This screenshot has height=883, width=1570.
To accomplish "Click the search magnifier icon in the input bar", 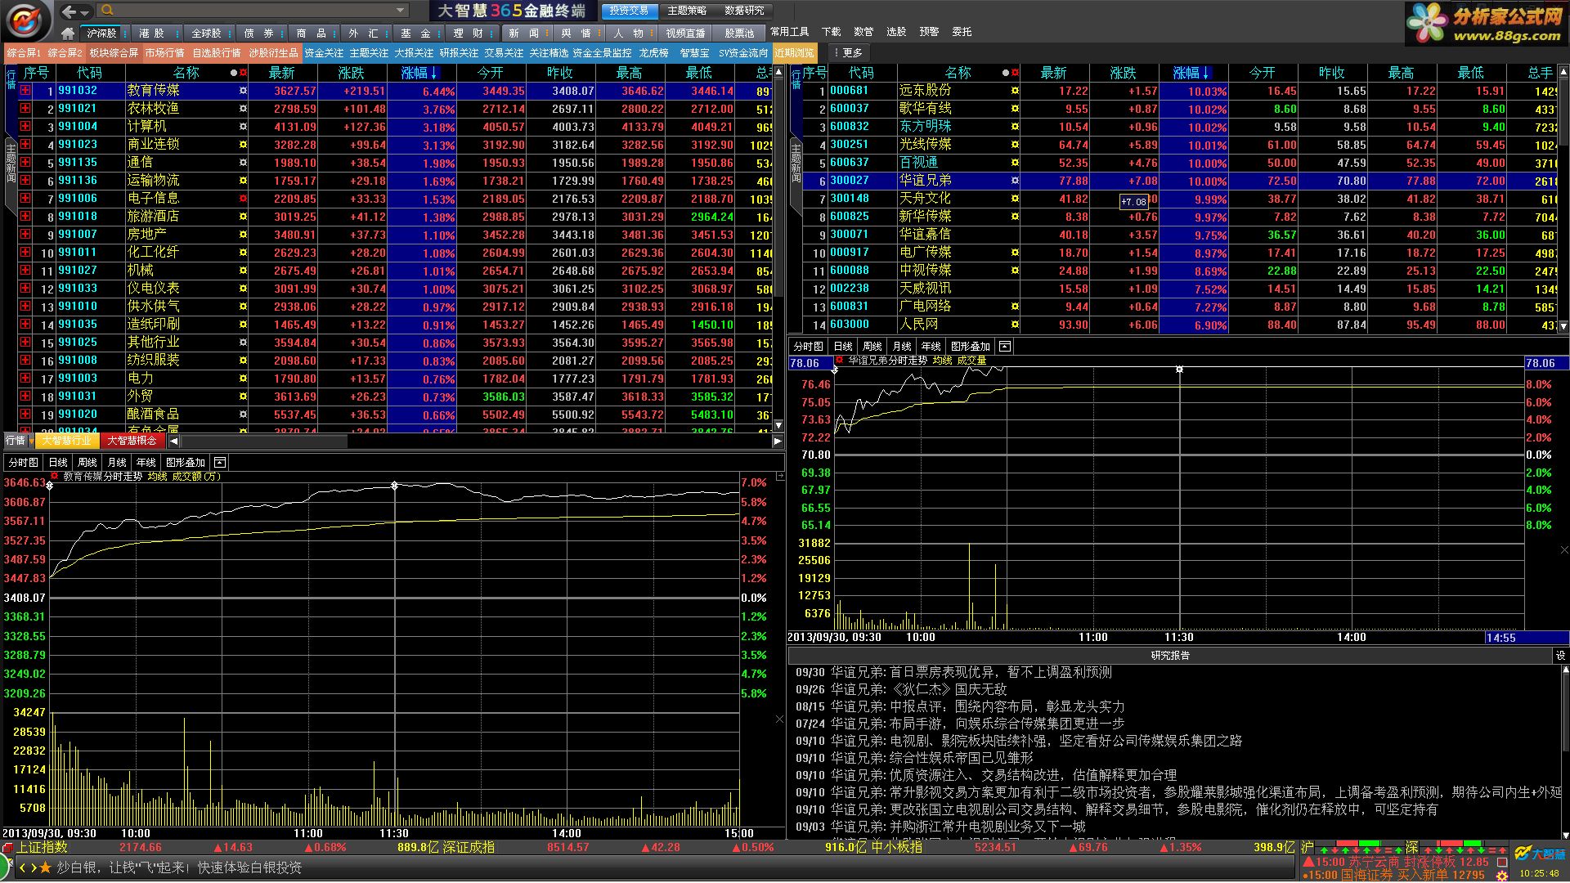I will [x=107, y=11].
